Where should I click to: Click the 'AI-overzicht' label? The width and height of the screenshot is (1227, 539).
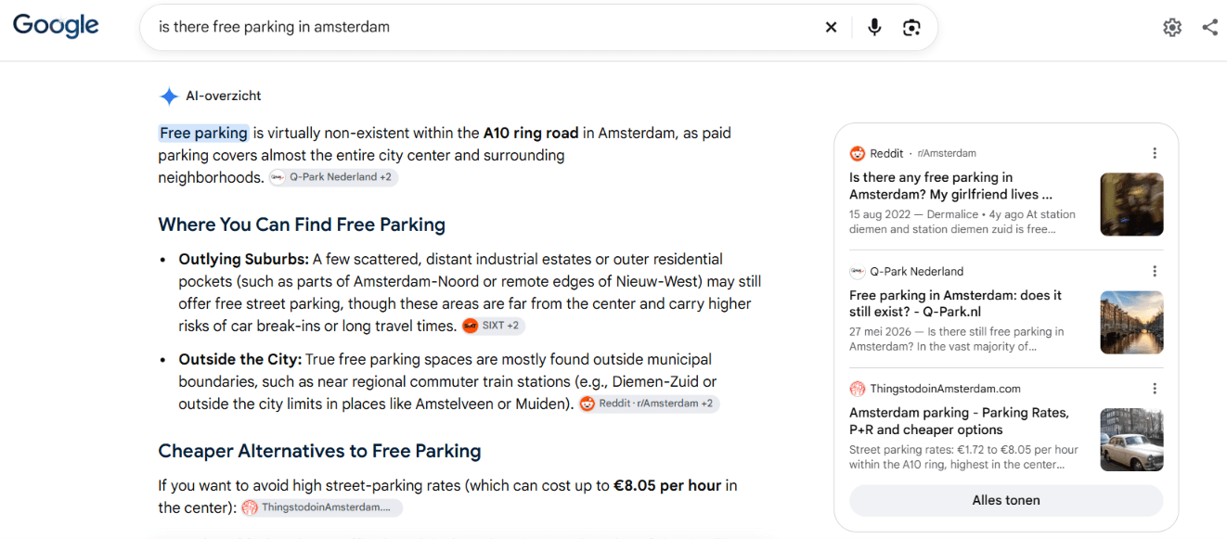click(x=224, y=96)
